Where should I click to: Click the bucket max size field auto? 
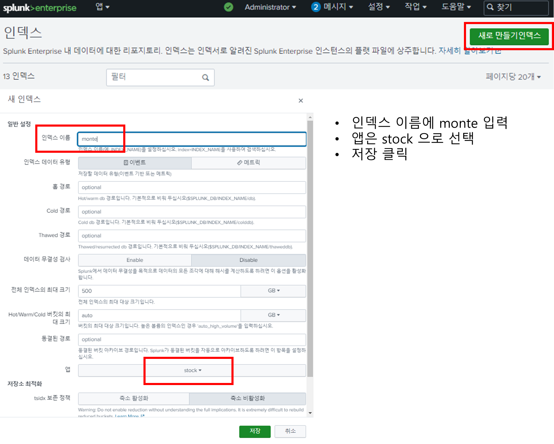(x=160, y=315)
